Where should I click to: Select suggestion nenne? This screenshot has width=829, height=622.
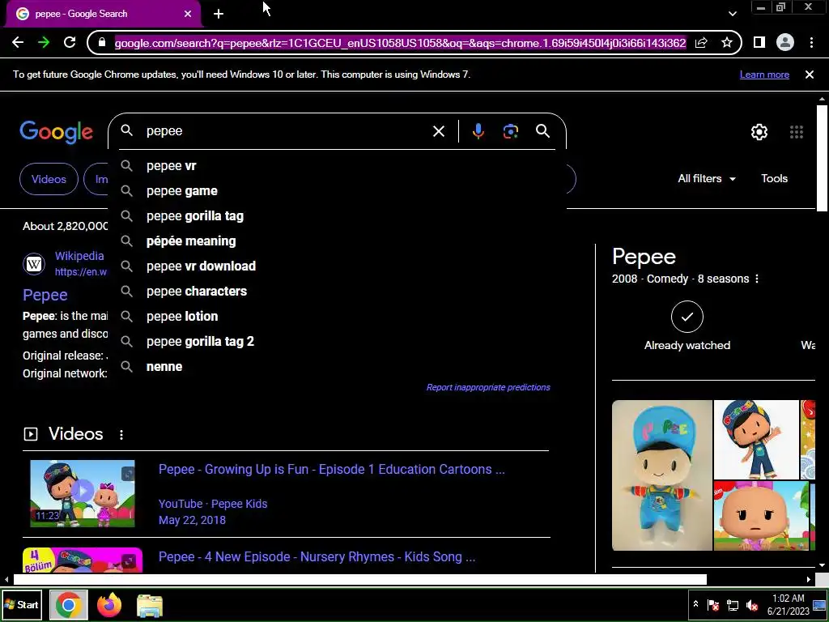click(x=338, y=367)
